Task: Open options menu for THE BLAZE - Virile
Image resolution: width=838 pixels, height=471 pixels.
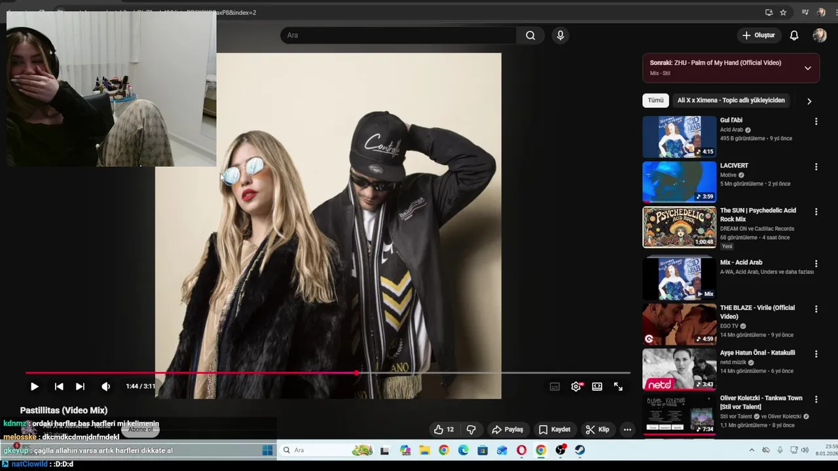Action: coord(816,309)
